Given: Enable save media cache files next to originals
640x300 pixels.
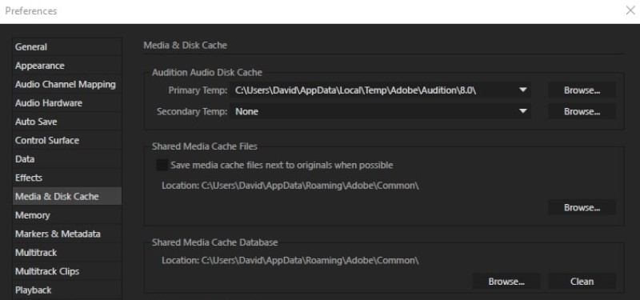Looking at the screenshot, I should (x=162, y=166).
